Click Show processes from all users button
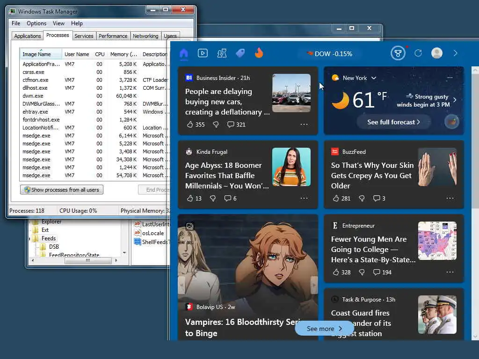This screenshot has height=359, width=479. (62, 190)
